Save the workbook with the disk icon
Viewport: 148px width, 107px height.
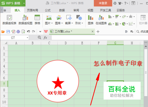[x=8, y=32]
